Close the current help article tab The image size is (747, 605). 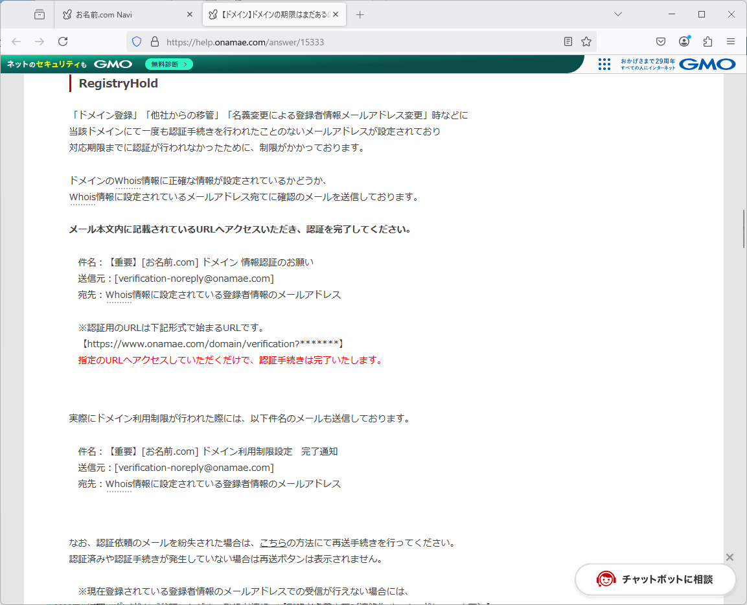[336, 14]
